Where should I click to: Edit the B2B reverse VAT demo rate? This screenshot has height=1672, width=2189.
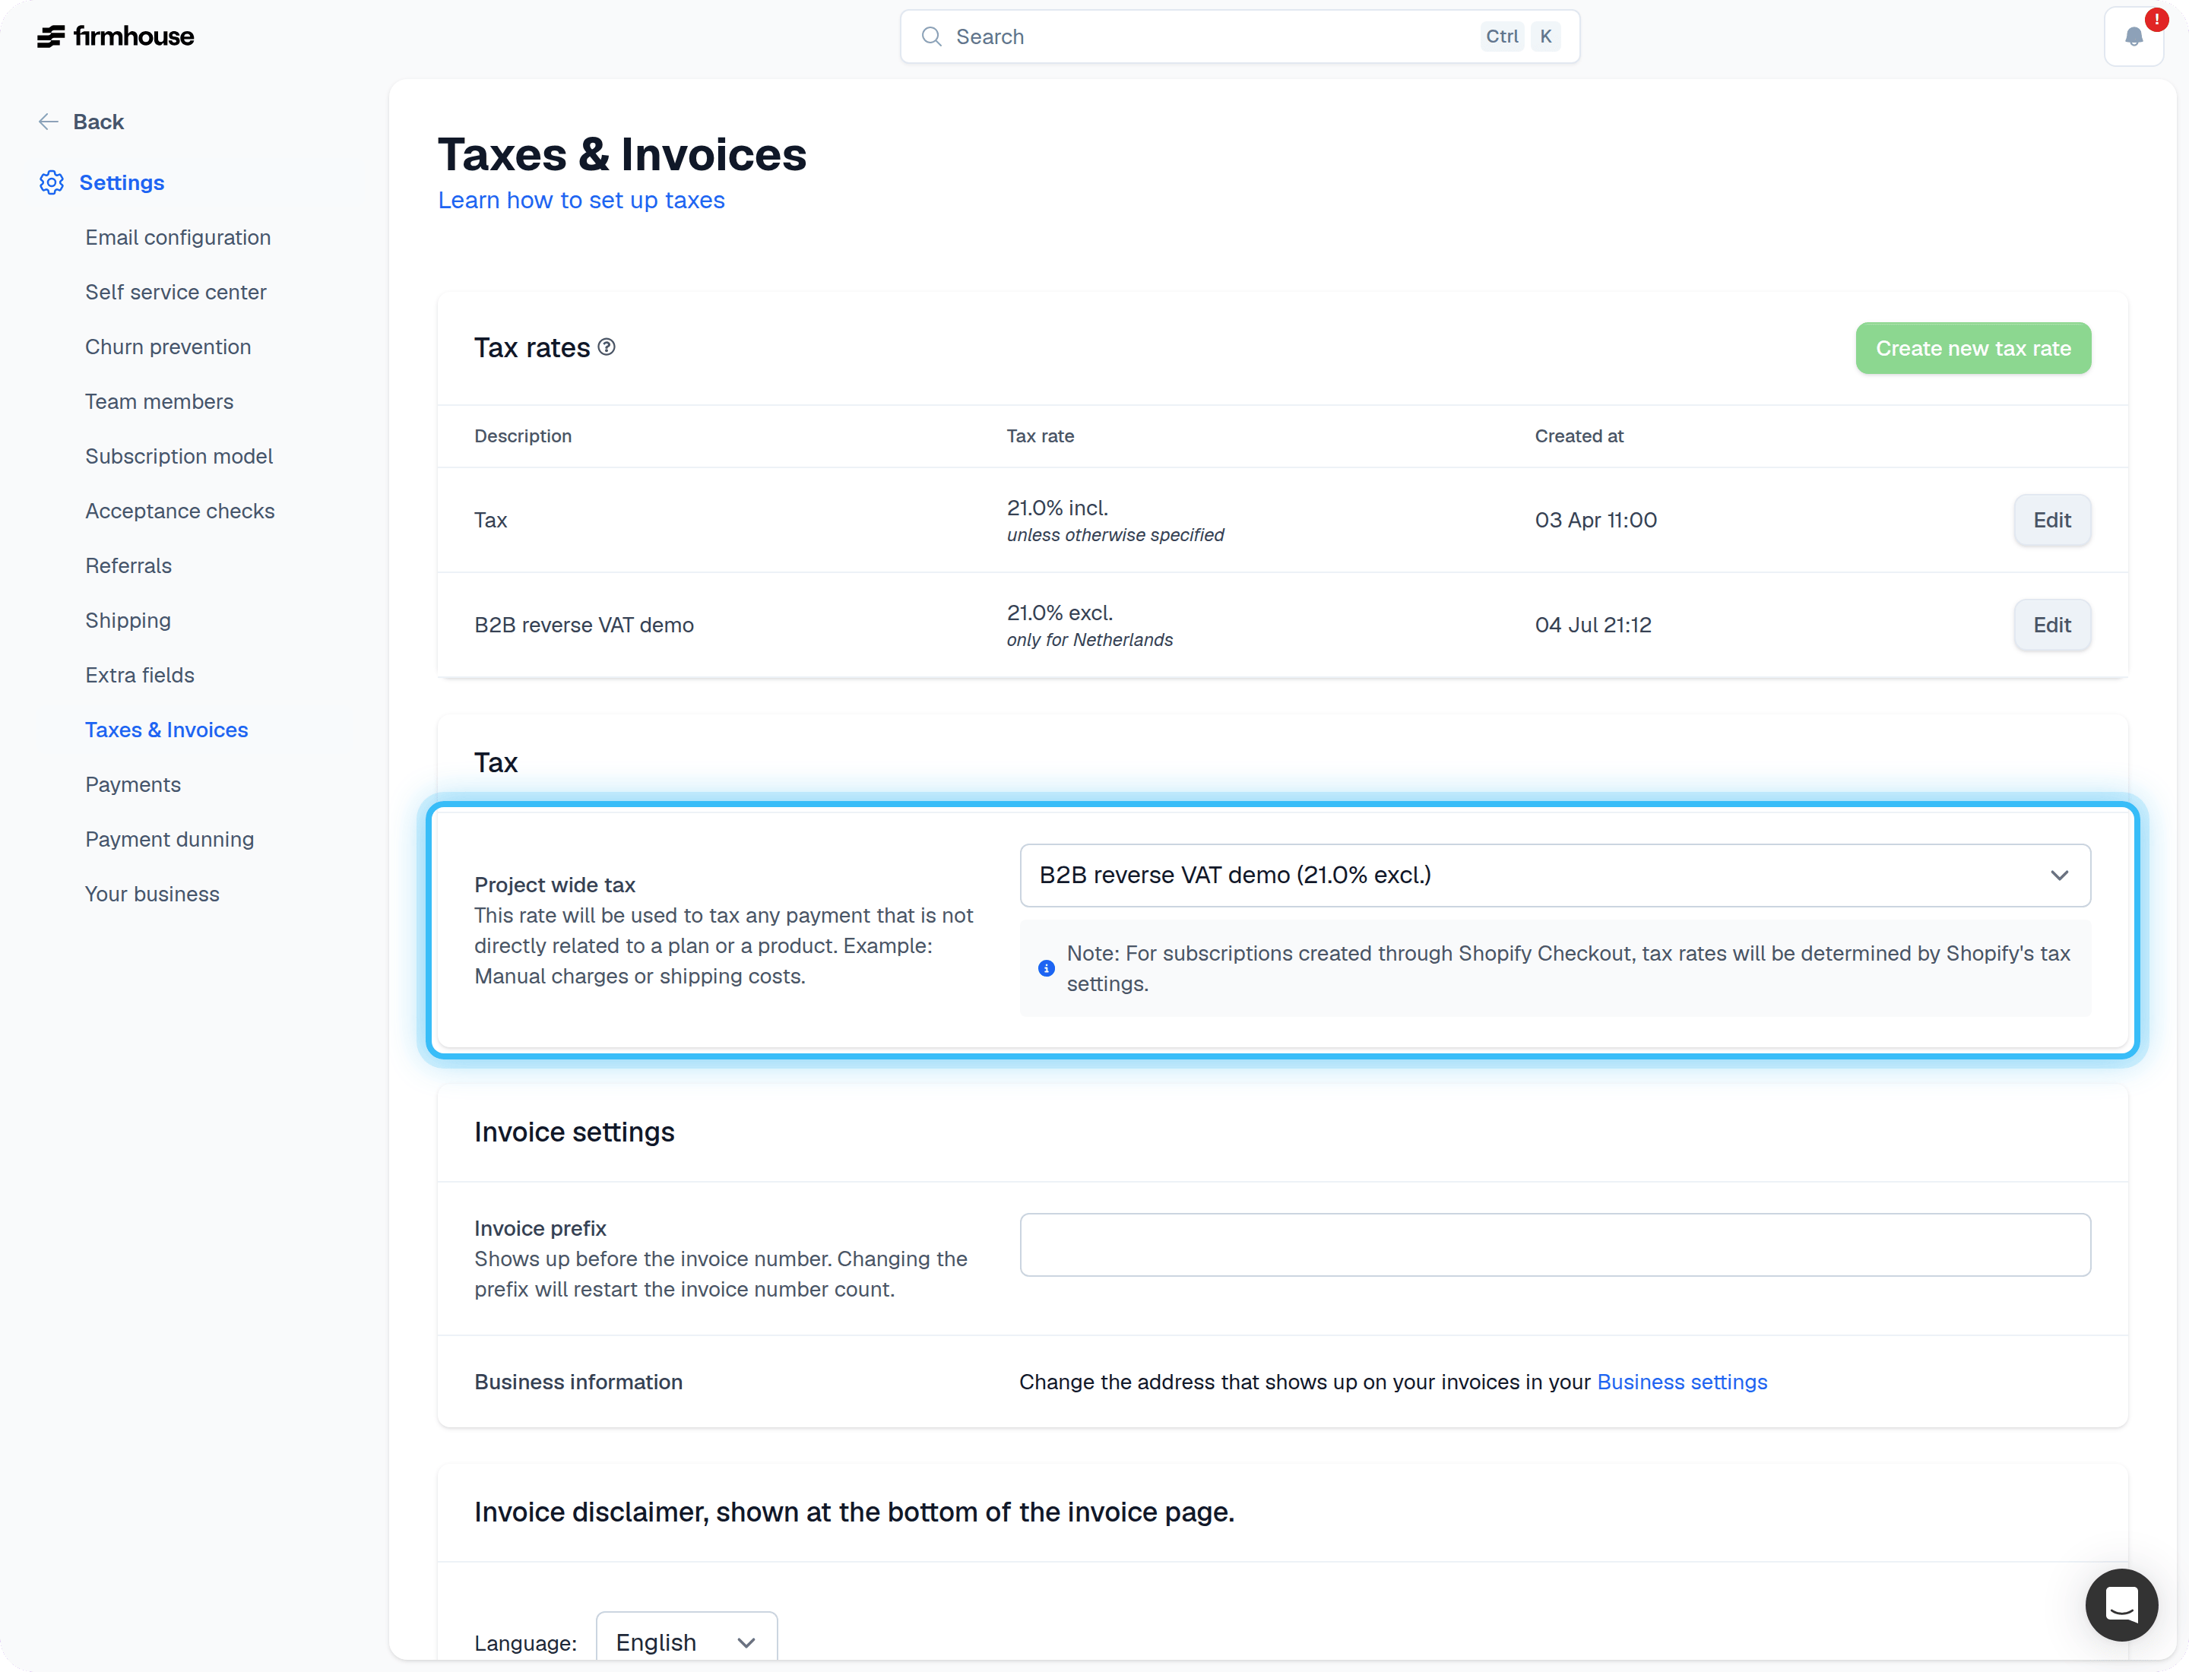point(2051,625)
